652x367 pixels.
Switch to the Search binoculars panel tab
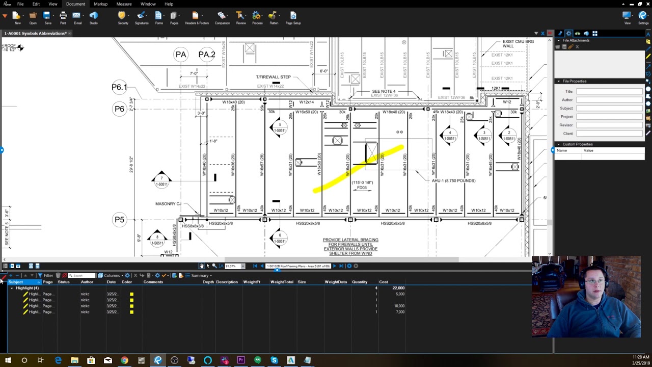point(577,33)
